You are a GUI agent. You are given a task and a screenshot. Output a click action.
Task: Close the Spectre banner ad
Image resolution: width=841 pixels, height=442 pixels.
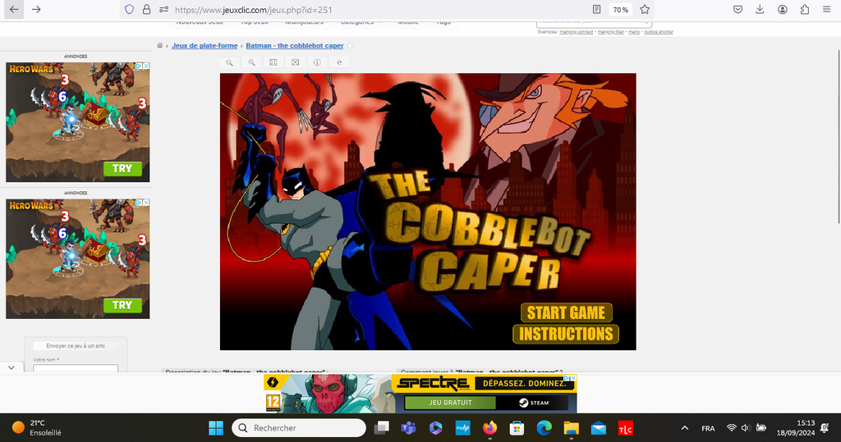pos(573,378)
